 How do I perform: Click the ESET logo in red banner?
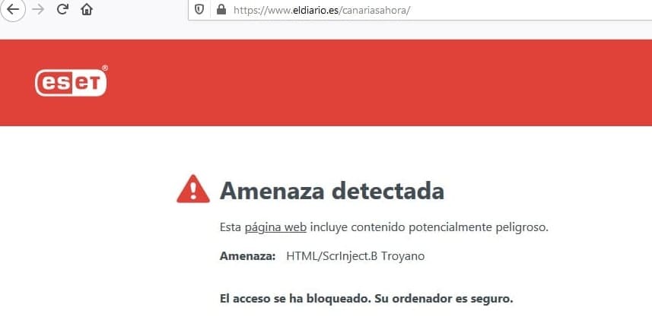coord(72,81)
